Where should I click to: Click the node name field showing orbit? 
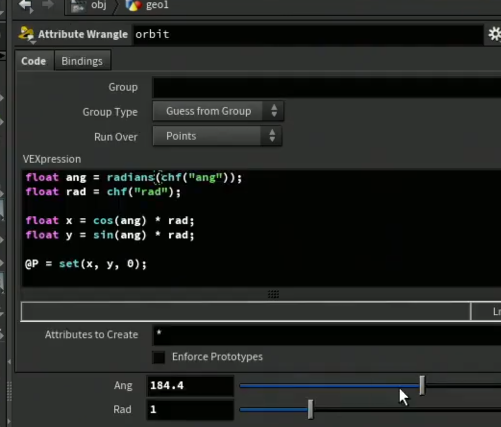click(x=308, y=34)
